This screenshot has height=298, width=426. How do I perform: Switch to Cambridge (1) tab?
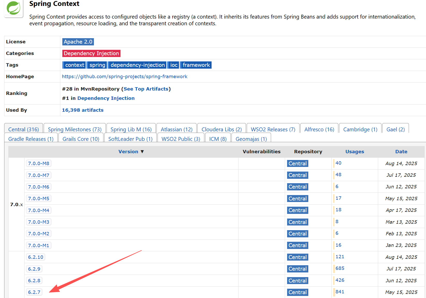[360, 129]
